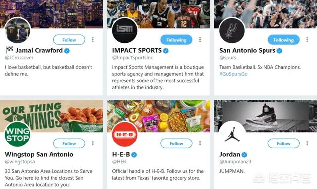Open Jamal Crawford's profile avatar
Viewport: 317px width, 189px height.
[x=18, y=30]
